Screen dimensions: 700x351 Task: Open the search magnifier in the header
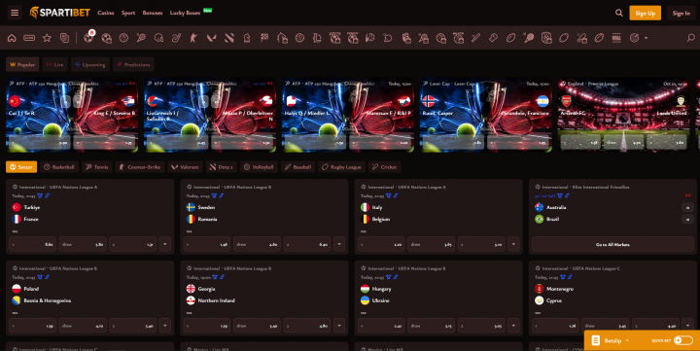618,13
